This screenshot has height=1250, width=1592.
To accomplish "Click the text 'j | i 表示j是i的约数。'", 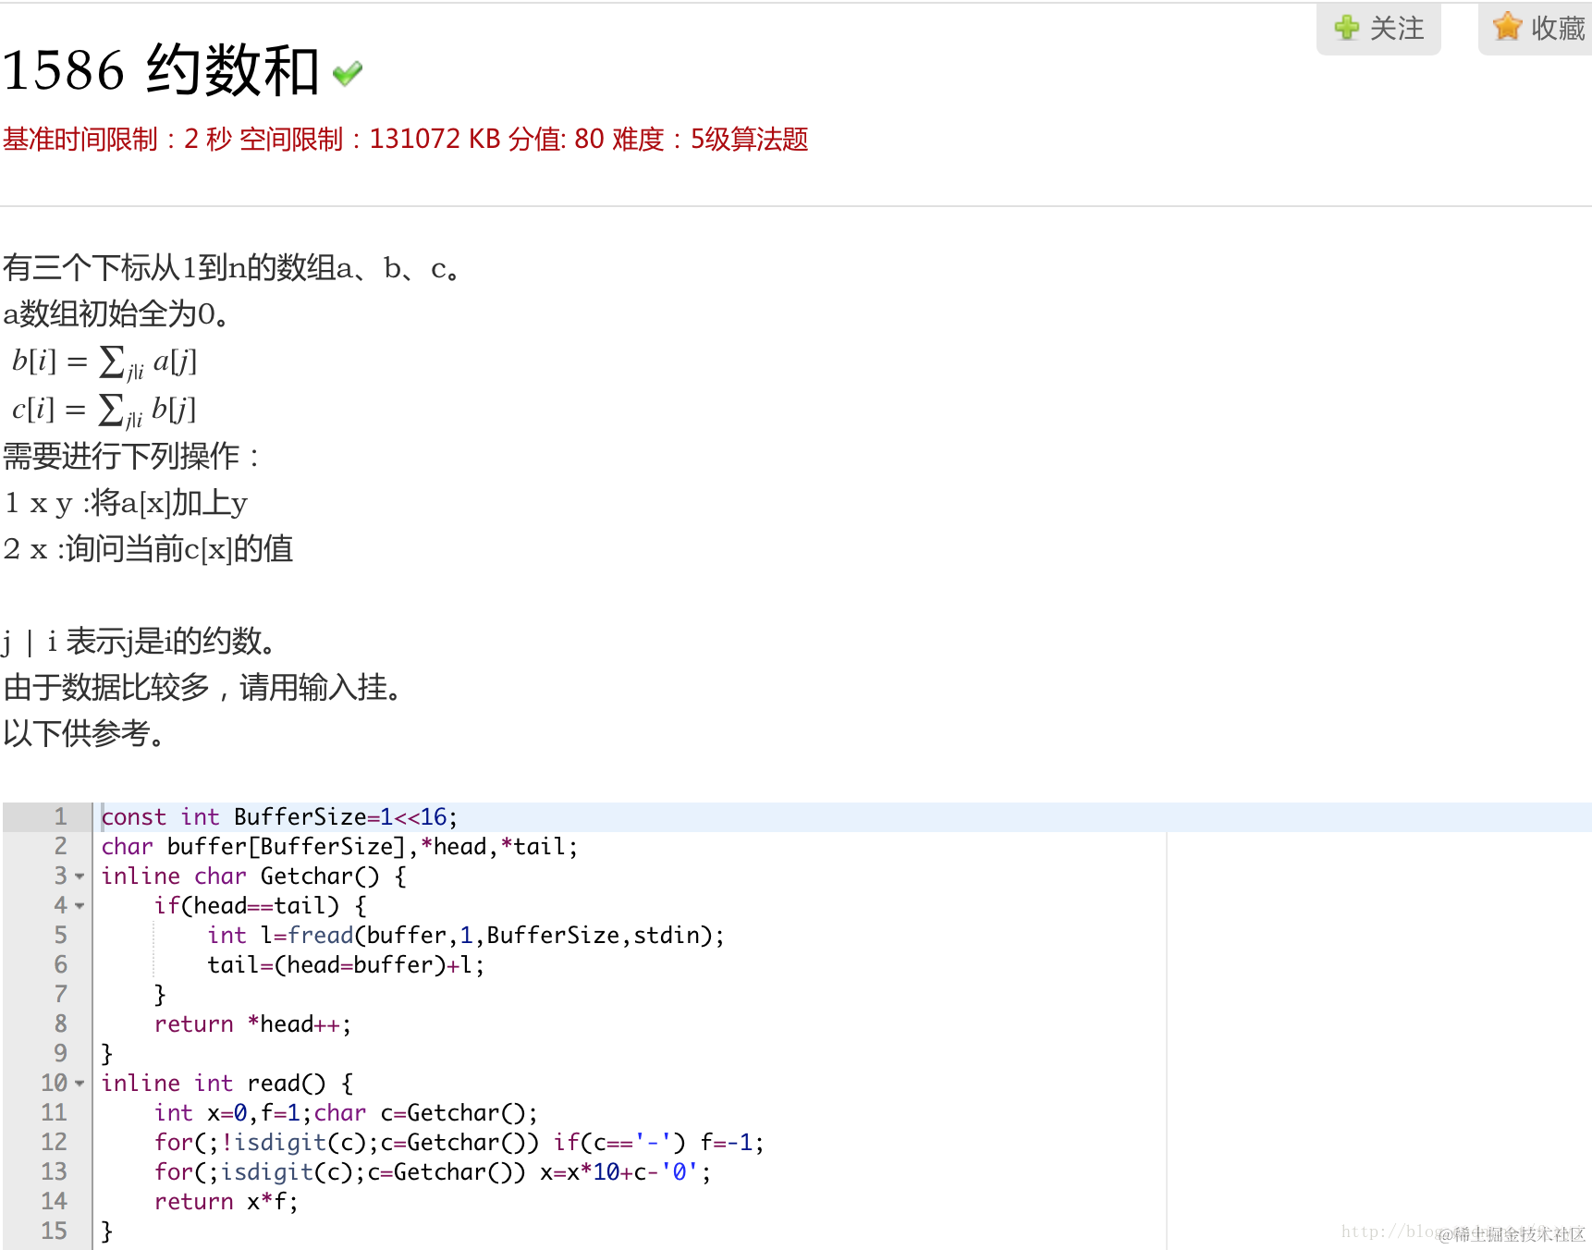I will coord(140,641).
